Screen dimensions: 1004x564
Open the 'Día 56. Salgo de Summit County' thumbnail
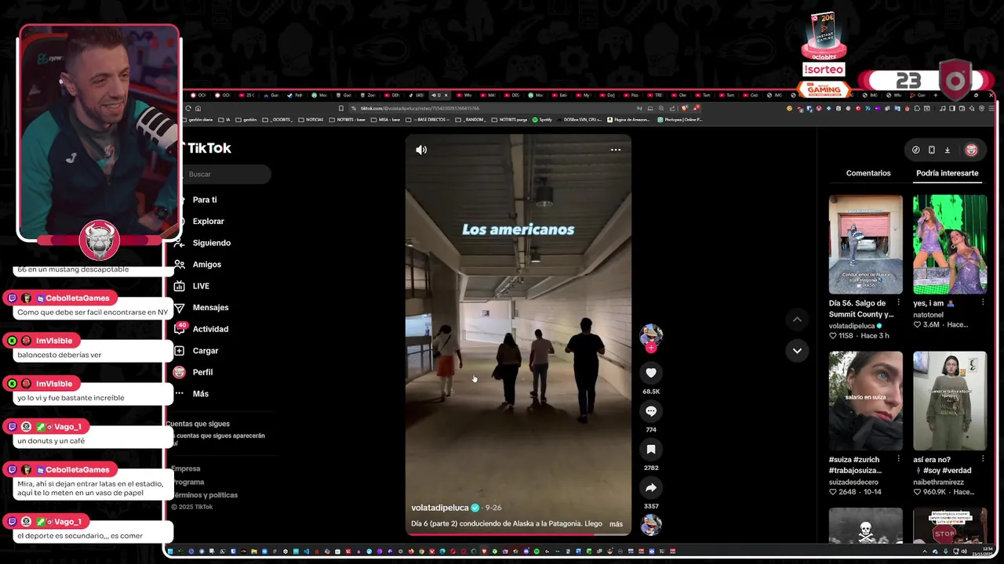pyautogui.click(x=866, y=244)
